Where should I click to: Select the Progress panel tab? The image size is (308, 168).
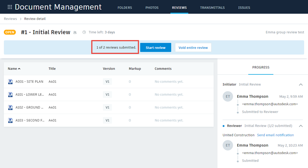pos(261,67)
